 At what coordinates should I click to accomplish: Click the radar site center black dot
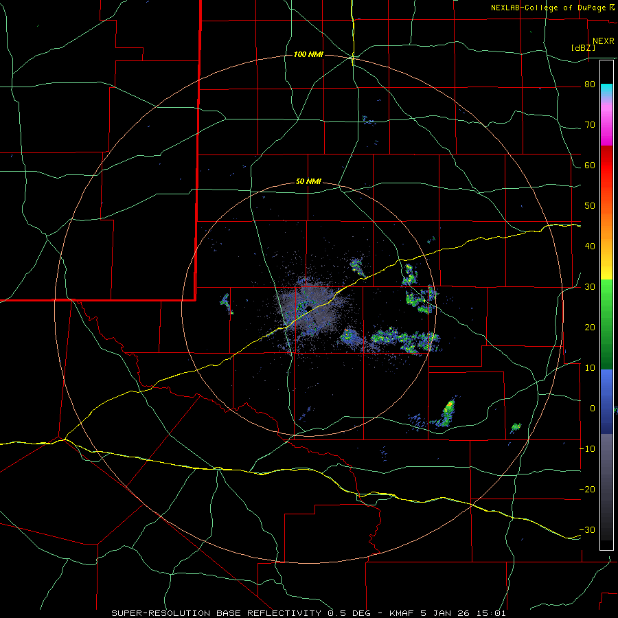tap(310, 308)
